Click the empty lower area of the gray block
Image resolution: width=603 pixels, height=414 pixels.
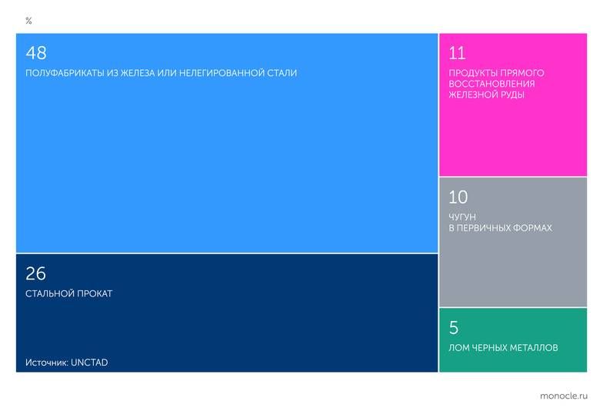[x=513, y=273]
